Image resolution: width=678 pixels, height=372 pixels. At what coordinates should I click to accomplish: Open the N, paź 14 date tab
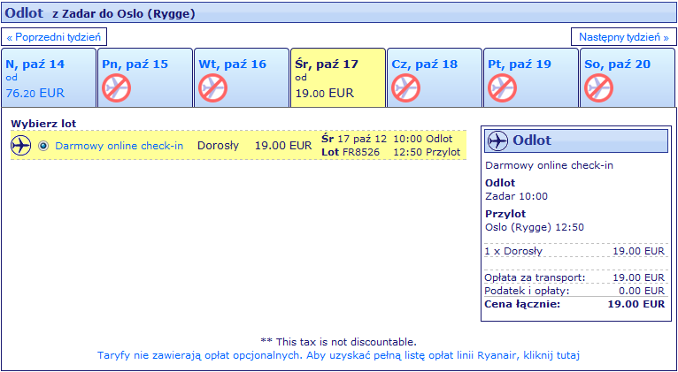(49, 78)
